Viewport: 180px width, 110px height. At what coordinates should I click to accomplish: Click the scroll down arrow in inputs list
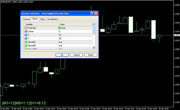coord(94,48)
